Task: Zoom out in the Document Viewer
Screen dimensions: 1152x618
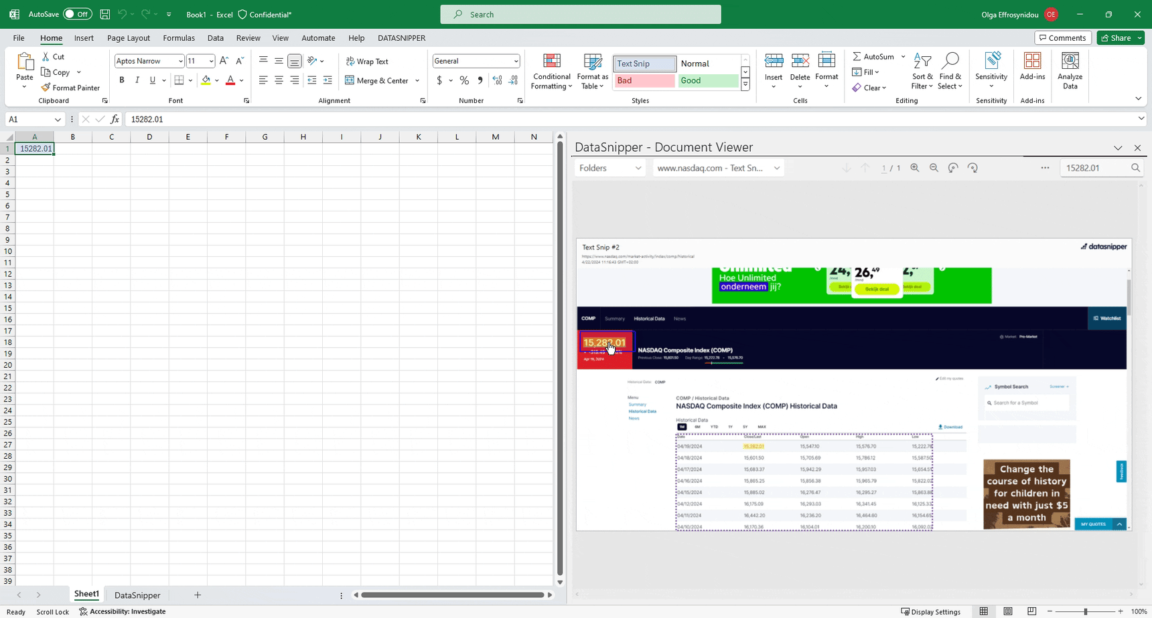Action: coord(934,168)
